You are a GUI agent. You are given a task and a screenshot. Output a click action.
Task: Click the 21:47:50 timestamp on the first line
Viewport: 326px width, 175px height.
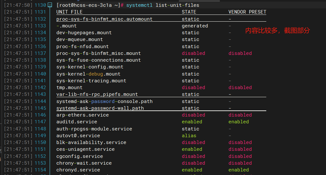(18, 5)
